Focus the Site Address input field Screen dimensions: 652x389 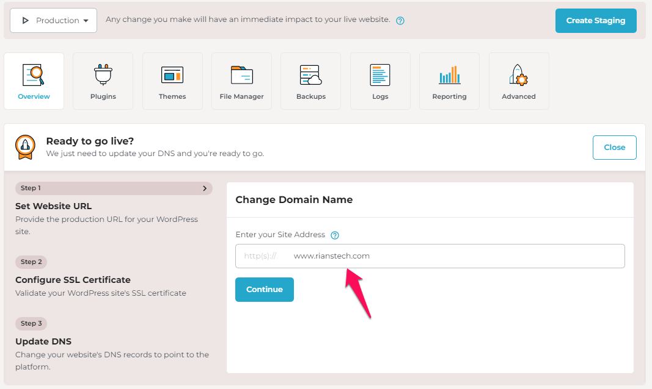[430, 256]
